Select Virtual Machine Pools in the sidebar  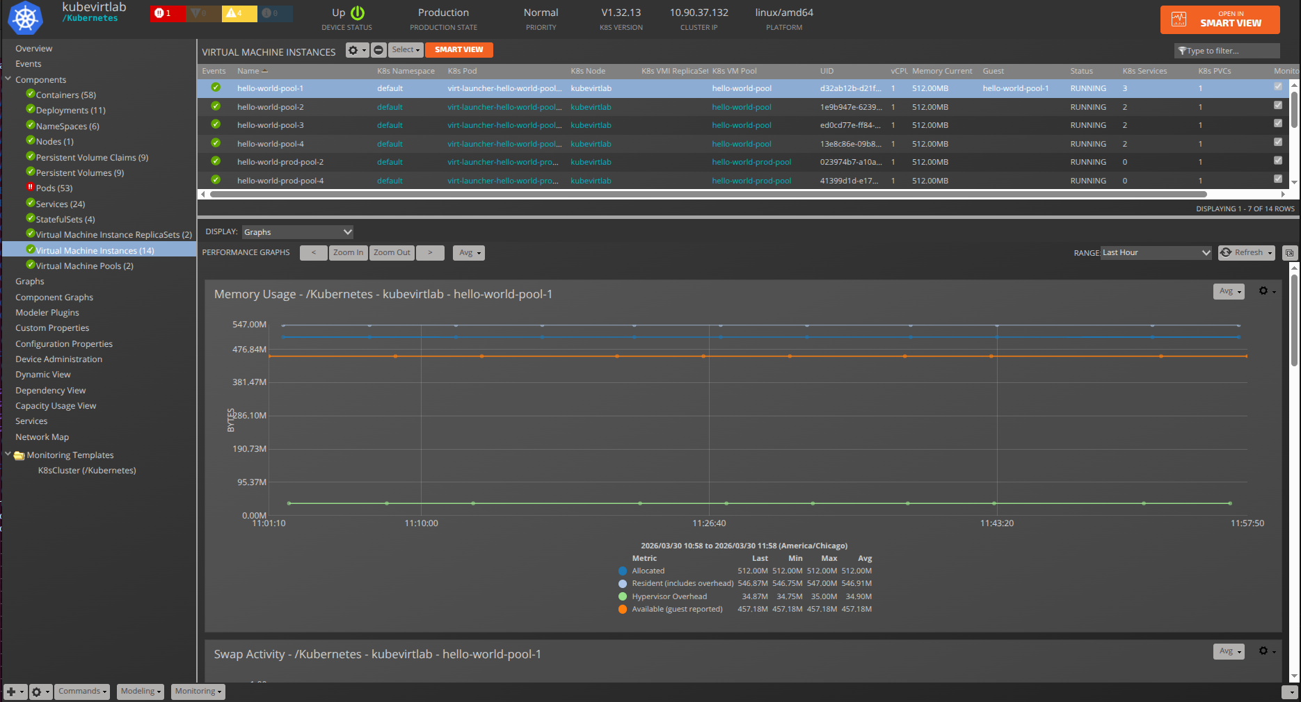pyautogui.click(x=84, y=266)
